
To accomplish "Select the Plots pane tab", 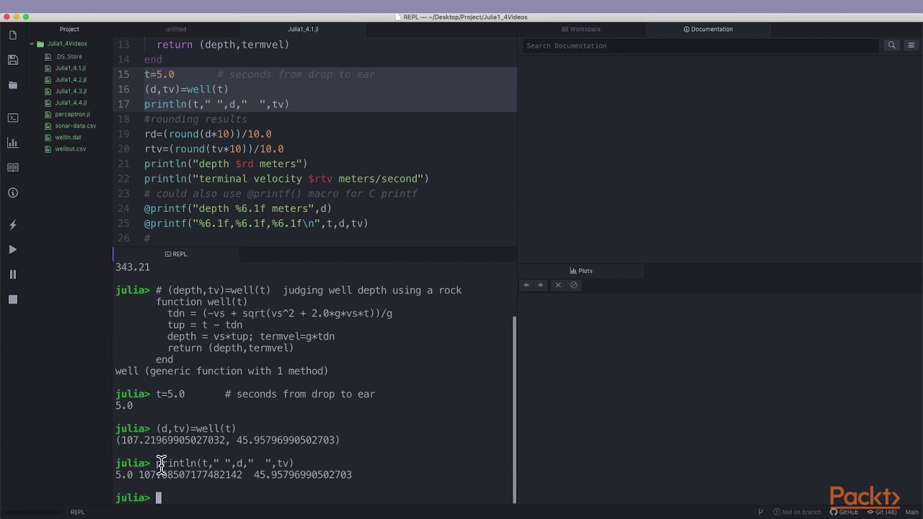I will click(x=581, y=271).
